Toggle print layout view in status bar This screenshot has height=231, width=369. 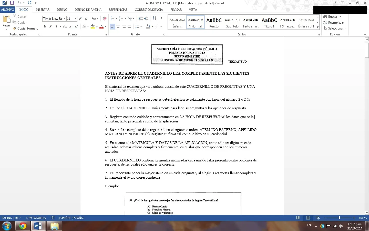pyautogui.click(x=308, y=218)
